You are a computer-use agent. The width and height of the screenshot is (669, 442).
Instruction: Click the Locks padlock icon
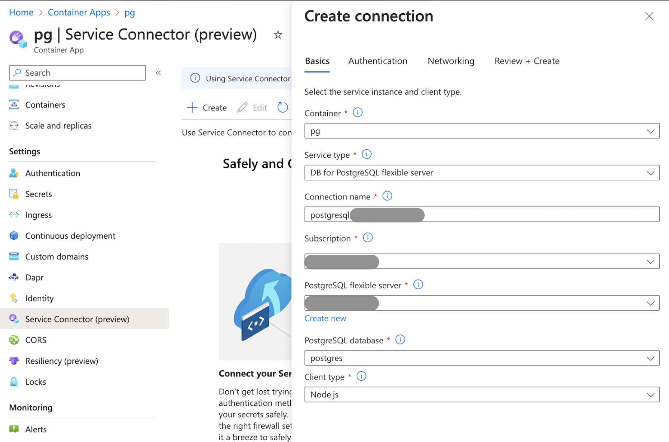[x=14, y=381]
